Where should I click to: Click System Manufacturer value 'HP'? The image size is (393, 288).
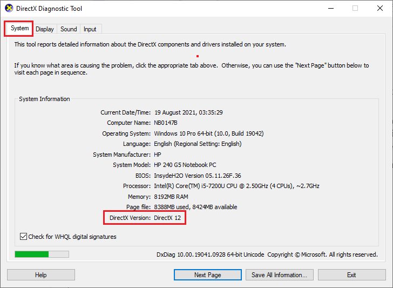pos(158,155)
